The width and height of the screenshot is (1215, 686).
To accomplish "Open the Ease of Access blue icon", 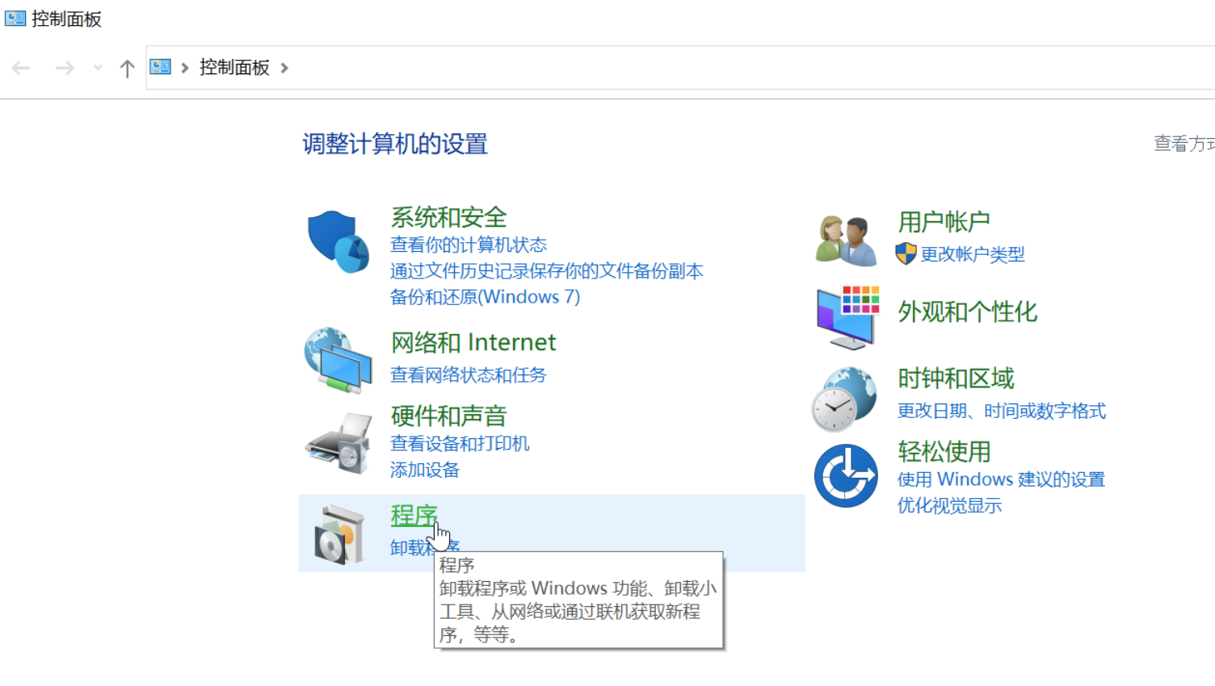I will 846,475.
